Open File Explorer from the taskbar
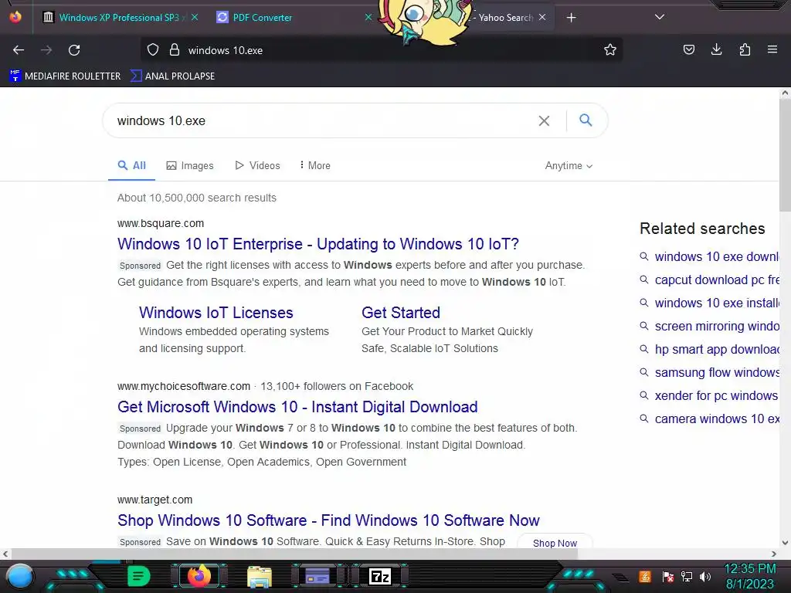The height and width of the screenshot is (593, 791). [260, 576]
